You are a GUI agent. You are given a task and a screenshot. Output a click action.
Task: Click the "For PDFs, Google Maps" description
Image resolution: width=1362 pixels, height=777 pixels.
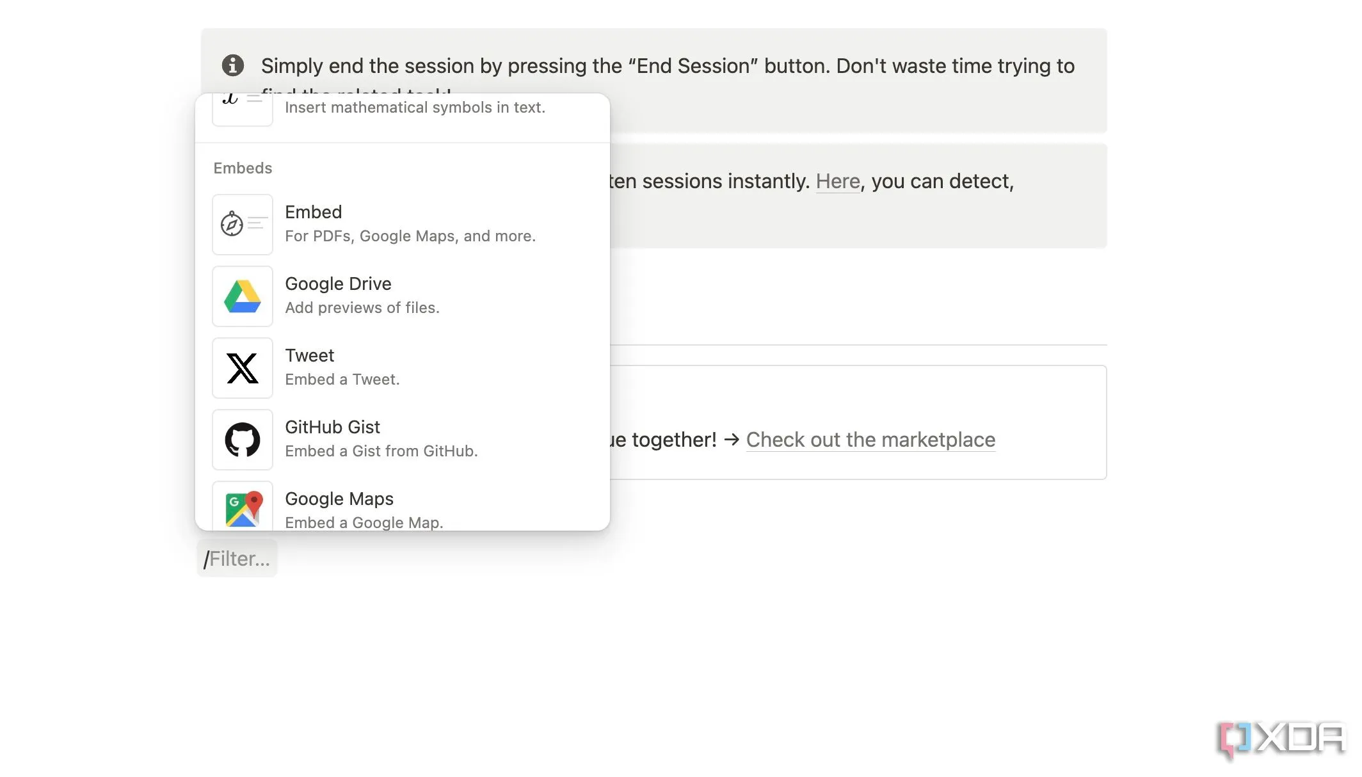click(x=410, y=236)
